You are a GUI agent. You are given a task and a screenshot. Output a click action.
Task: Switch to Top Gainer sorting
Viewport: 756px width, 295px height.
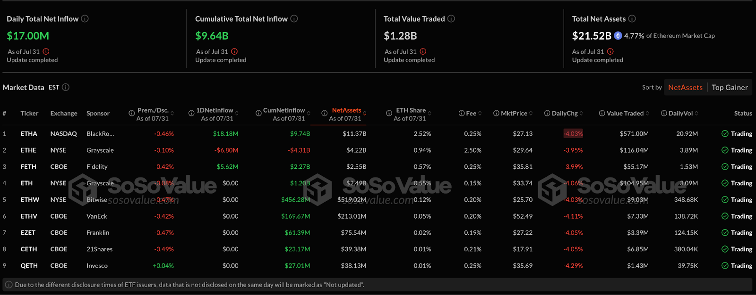(730, 87)
